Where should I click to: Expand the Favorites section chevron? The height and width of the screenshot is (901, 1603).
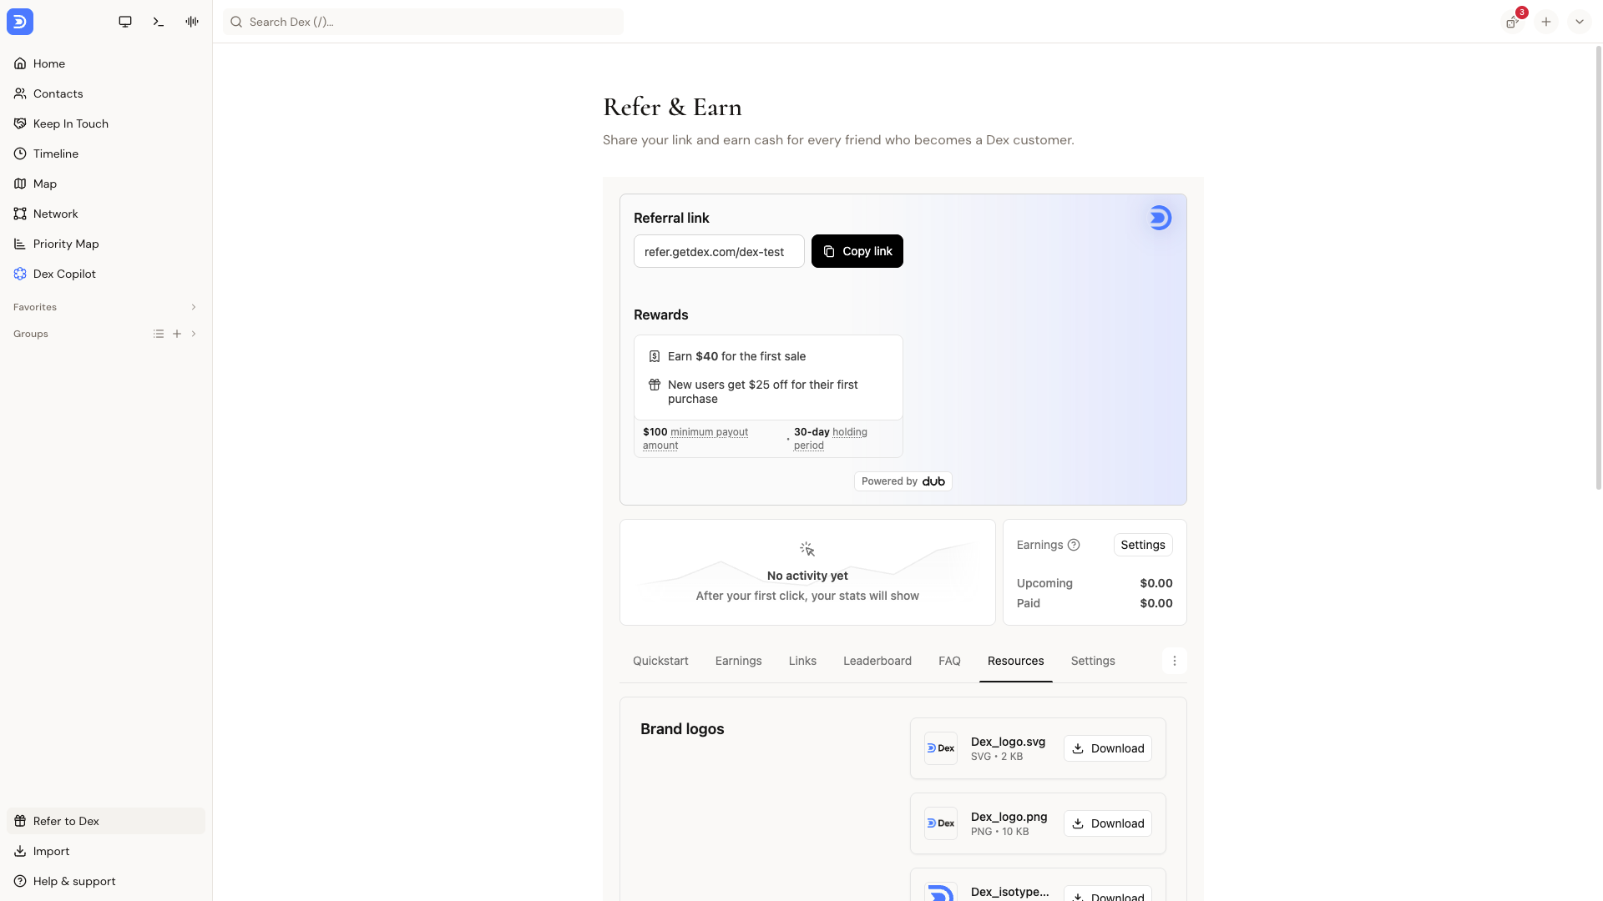point(194,307)
